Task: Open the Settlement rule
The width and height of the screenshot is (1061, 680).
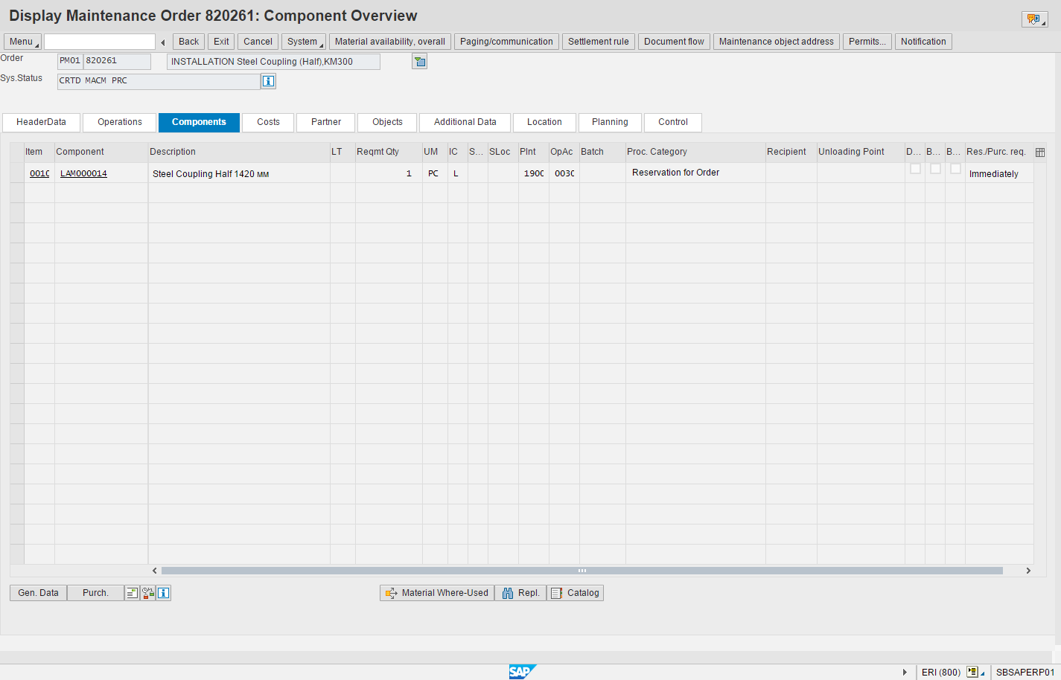Action: click(599, 42)
